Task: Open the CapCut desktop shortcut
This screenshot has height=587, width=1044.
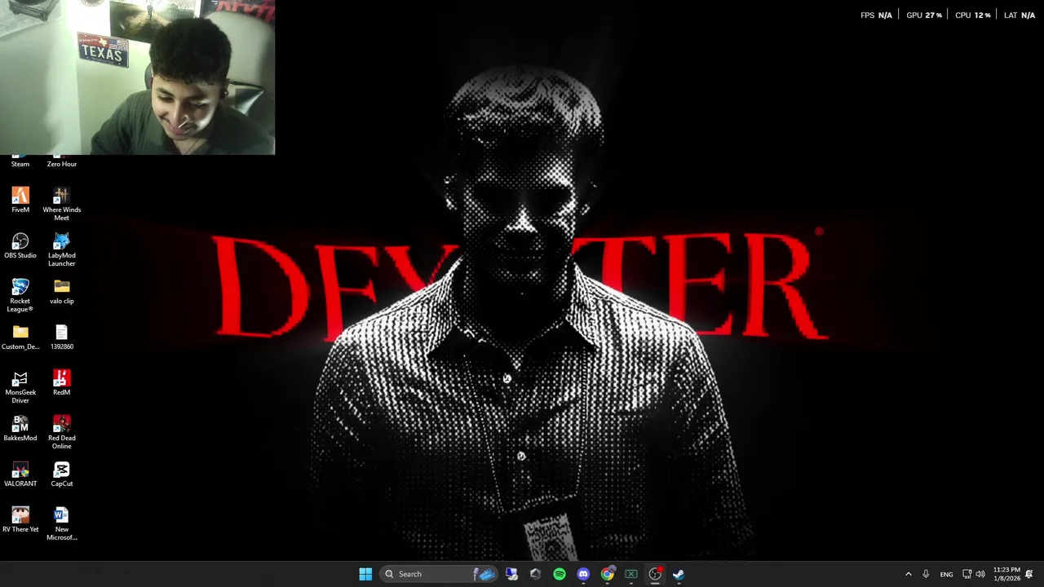Action: click(x=62, y=474)
